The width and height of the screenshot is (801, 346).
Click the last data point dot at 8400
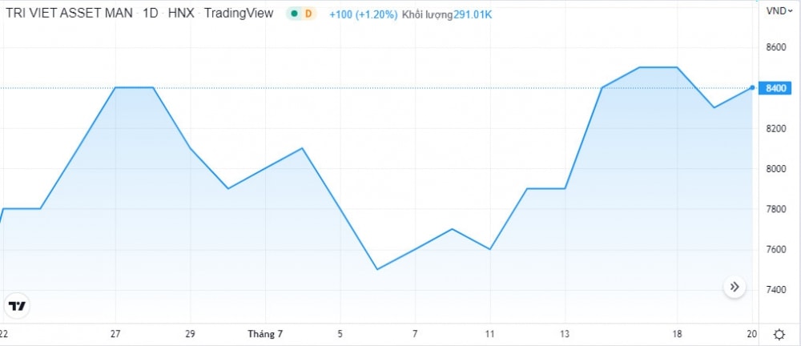click(752, 87)
